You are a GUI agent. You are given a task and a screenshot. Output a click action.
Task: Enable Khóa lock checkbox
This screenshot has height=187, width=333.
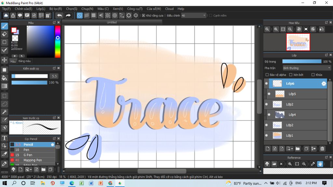coord(313,75)
